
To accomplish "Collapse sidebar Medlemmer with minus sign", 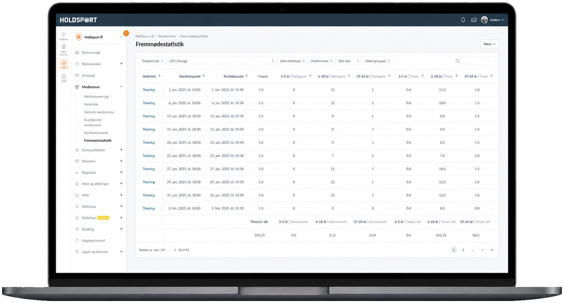I will tap(121, 87).
